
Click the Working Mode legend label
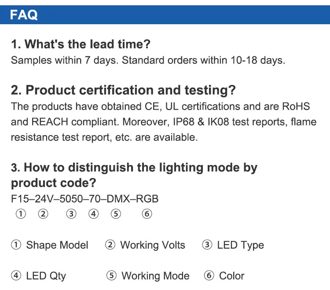[155, 276]
